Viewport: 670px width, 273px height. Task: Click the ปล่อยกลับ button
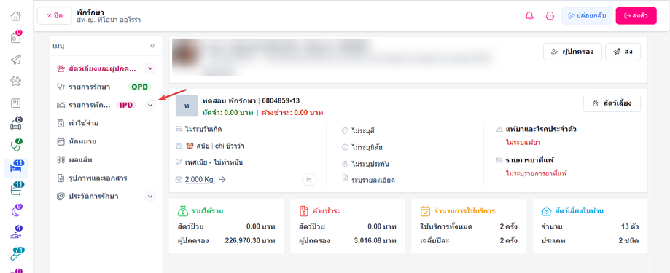coord(587,16)
